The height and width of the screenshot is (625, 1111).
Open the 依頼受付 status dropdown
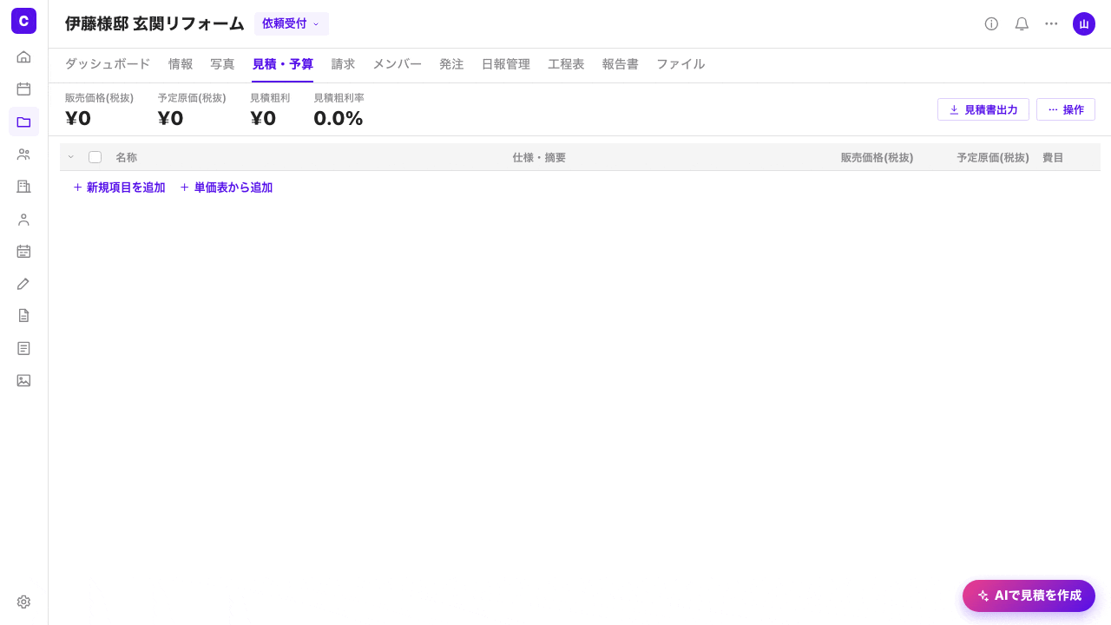pos(292,23)
